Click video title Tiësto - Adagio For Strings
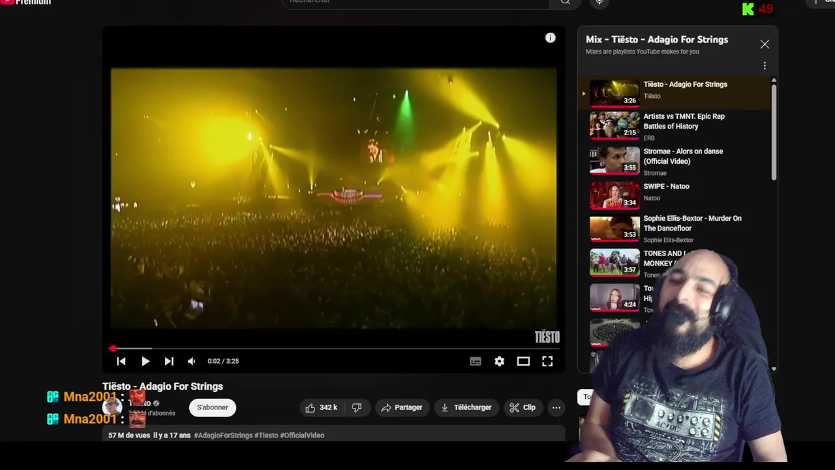Screen dimensions: 835x470 pyautogui.click(x=162, y=386)
